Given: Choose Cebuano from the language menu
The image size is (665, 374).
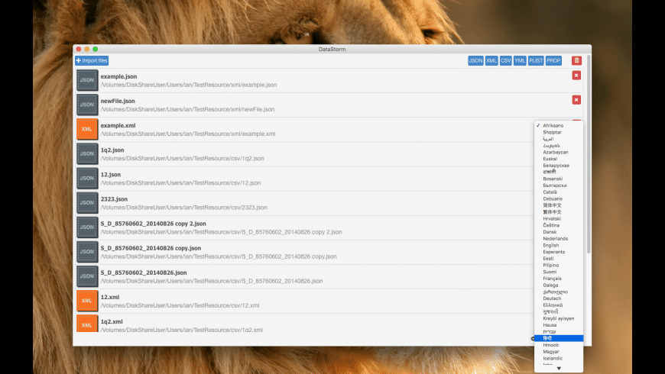Looking at the screenshot, I should click(559, 198).
